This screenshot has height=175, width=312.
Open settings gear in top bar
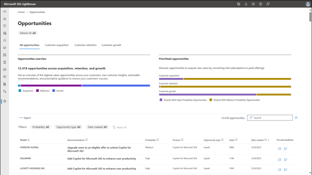[x=253, y=4]
